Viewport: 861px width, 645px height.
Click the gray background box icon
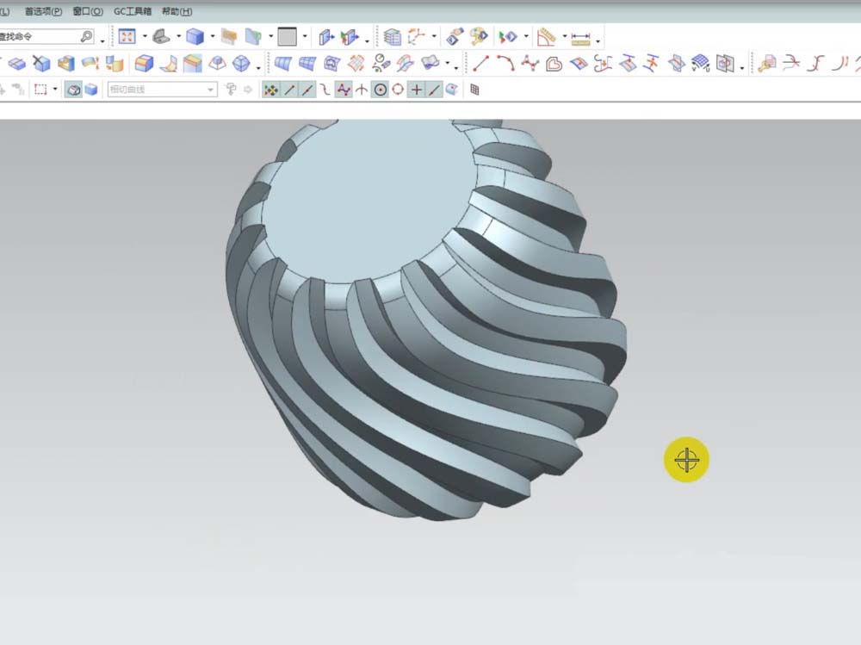[x=288, y=37]
